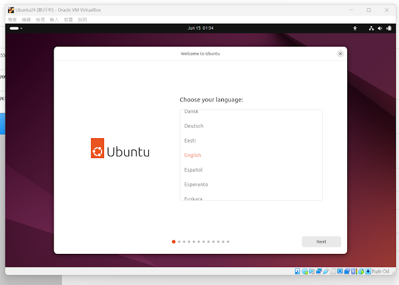Click the Right Ctrl host key label
The height and width of the screenshot is (285, 399).
point(380,271)
